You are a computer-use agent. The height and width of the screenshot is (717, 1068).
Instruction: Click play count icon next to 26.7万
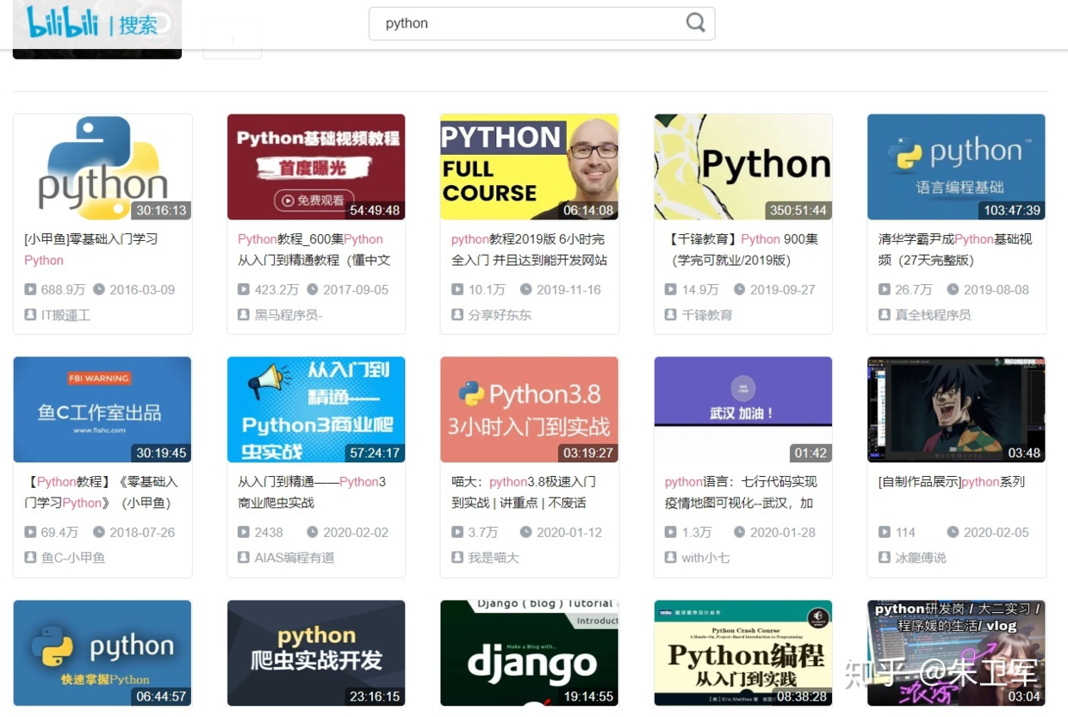[x=885, y=289]
